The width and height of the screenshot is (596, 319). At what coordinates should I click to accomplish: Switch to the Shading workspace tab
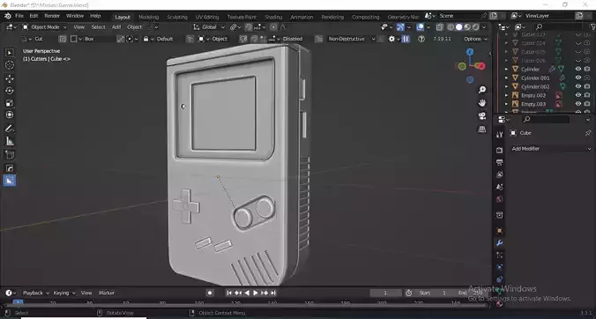273,17
